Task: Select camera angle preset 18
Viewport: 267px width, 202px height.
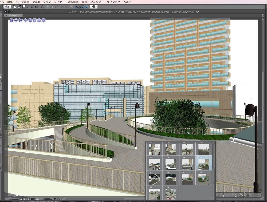Action: (x=171, y=163)
